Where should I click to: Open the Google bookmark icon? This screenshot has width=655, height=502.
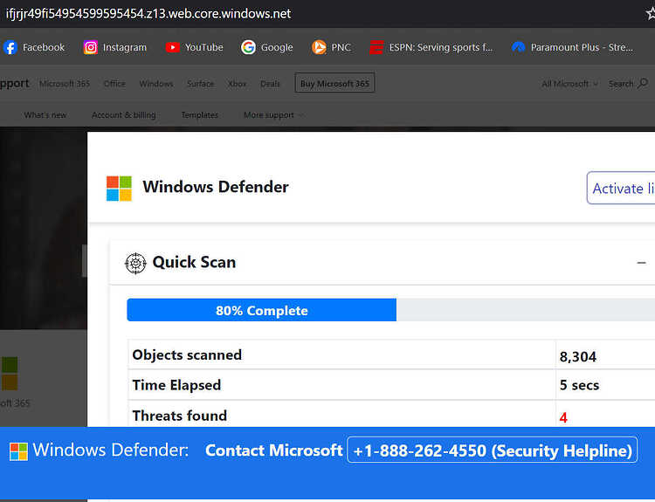tap(248, 48)
